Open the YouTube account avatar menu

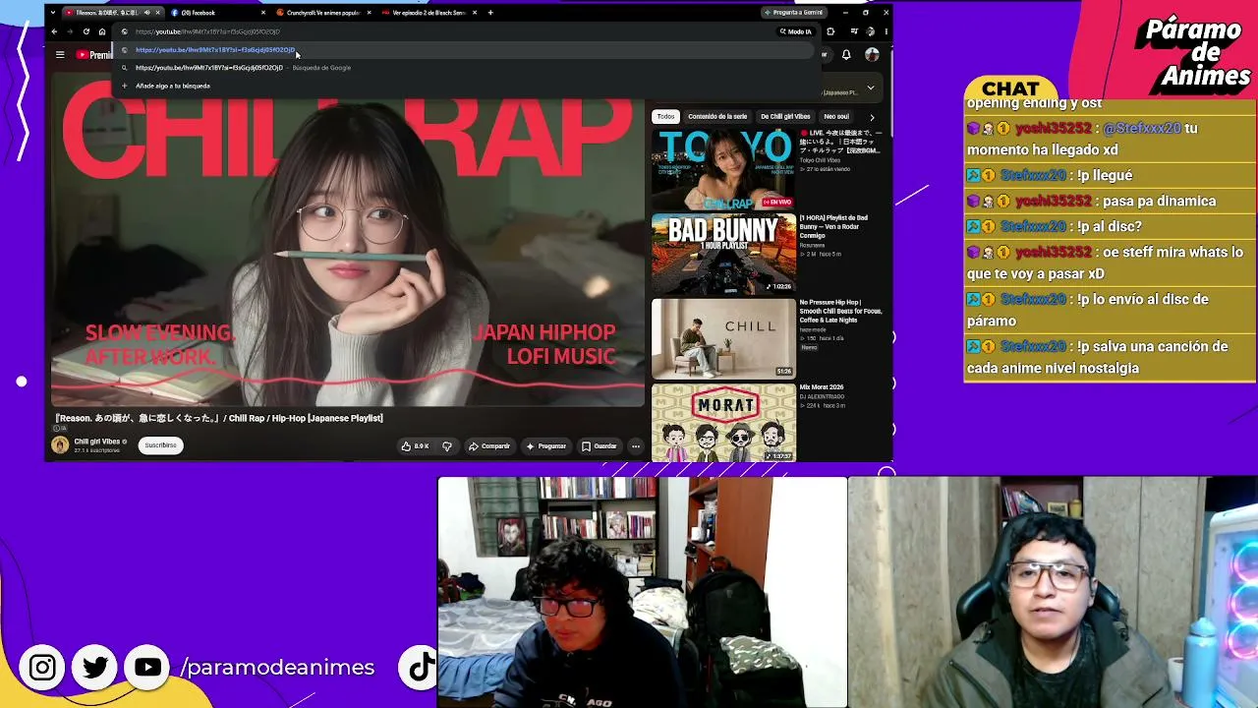[x=872, y=55]
